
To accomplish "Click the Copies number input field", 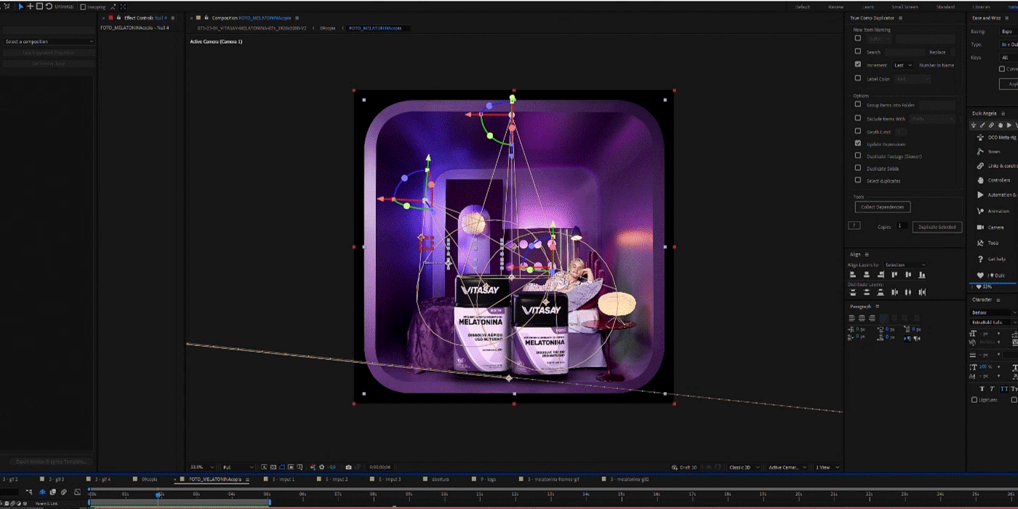I will 902,226.
